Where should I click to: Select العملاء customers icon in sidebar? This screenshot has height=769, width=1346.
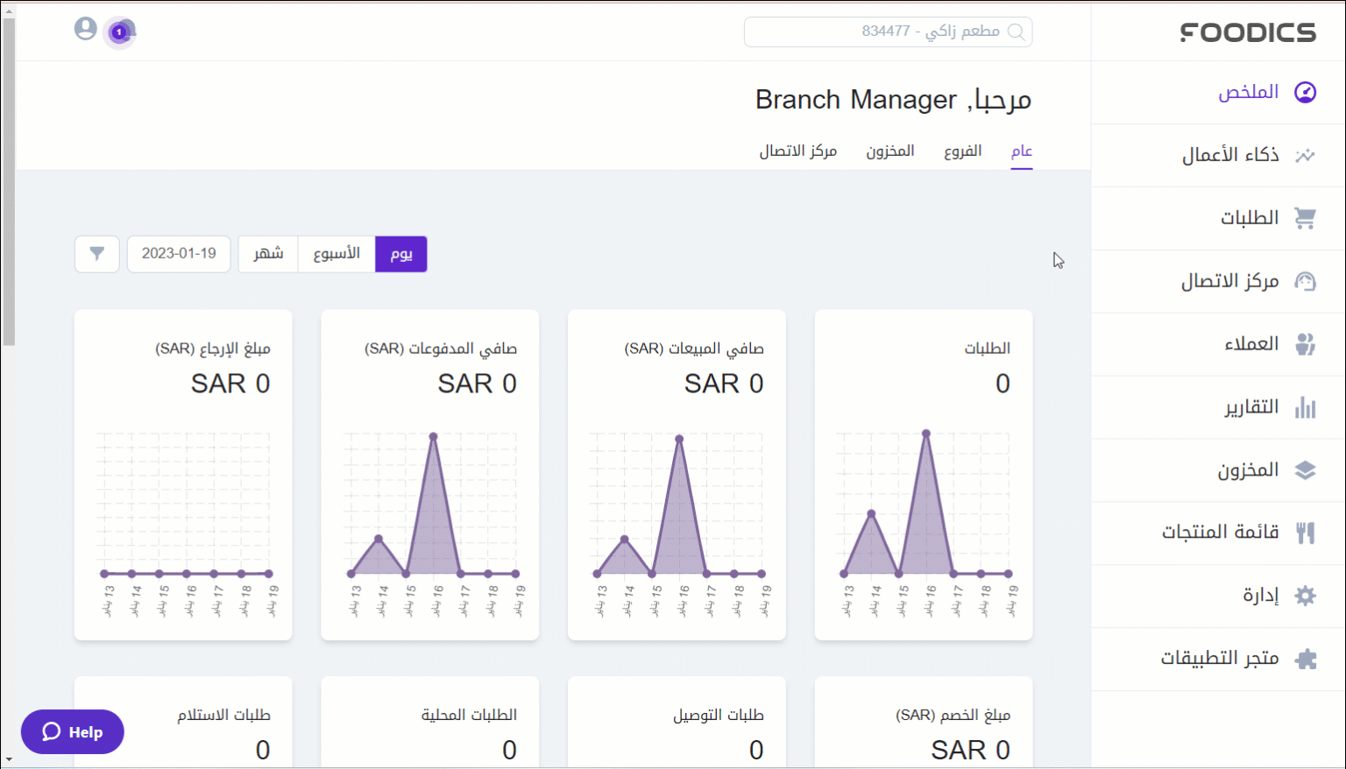[1306, 343]
